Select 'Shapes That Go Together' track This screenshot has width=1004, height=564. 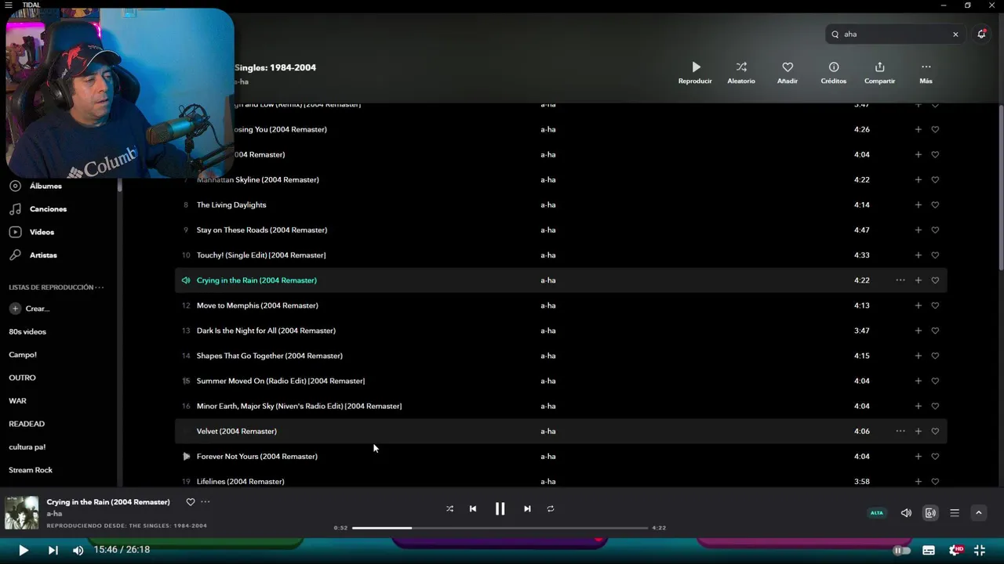coord(270,356)
